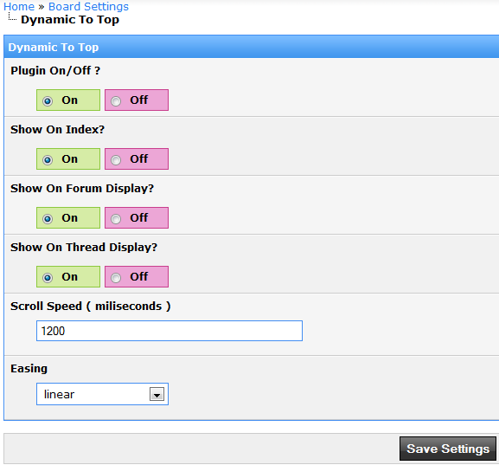Click the Dynamic To Top breadcrumb title
The image size is (499, 465).
tap(70, 20)
